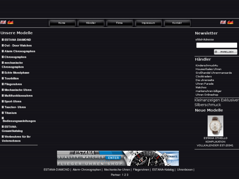Open Kinderschmuck4u dealer link

tap(207, 65)
